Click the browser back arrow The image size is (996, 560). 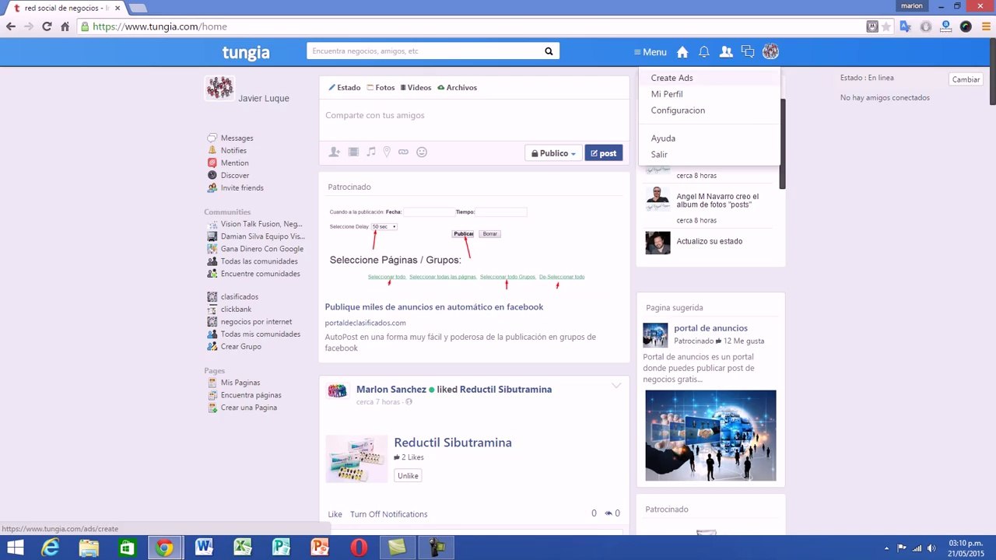pyautogui.click(x=11, y=26)
